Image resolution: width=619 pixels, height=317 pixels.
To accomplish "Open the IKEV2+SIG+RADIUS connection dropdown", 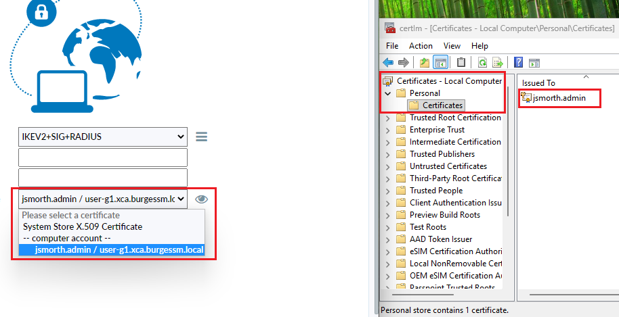I will 103,137.
